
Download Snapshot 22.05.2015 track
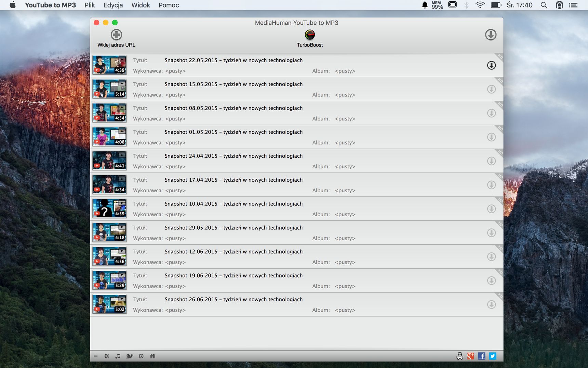pyautogui.click(x=491, y=65)
